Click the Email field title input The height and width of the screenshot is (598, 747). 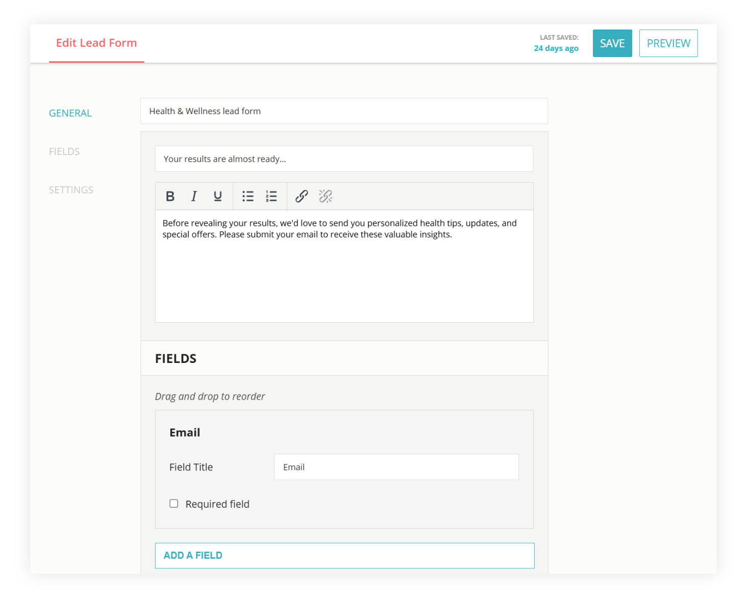[x=396, y=466]
